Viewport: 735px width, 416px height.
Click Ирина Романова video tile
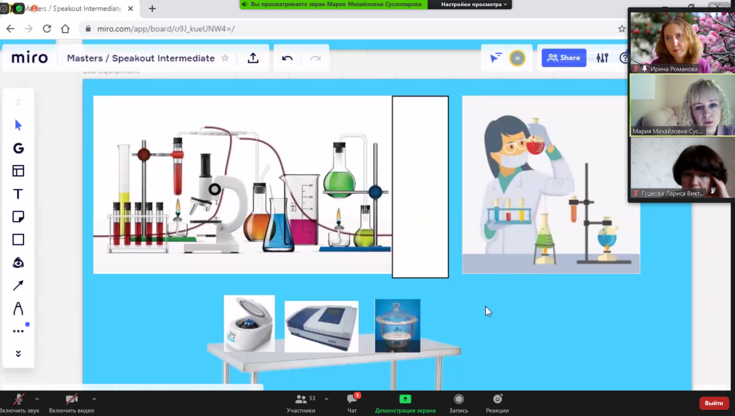point(682,42)
